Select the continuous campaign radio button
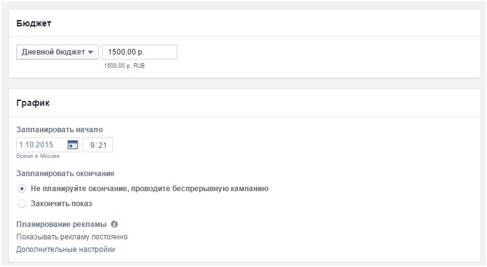This screenshot has height=267, width=487. click(22, 189)
